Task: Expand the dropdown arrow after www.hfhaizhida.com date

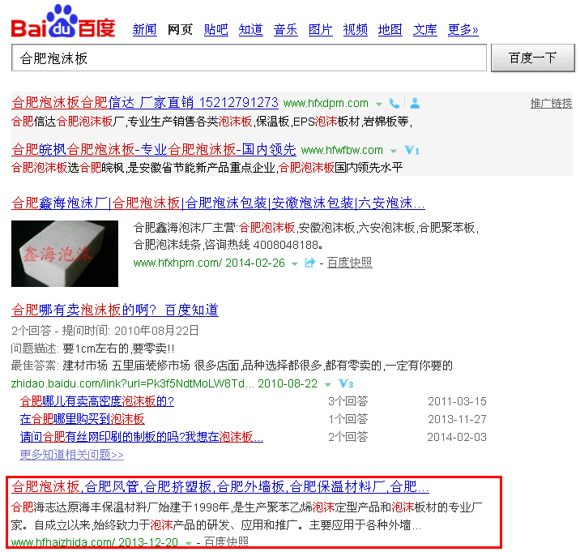Action: point(188,543)
